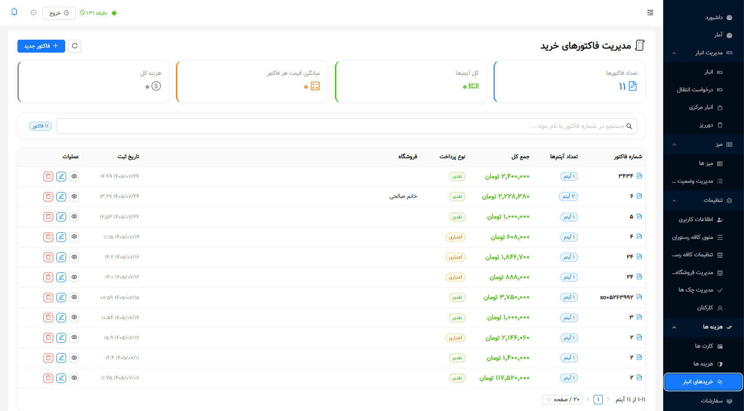Click the info circle icon in header
The height and width of the screenshot is (411, 744).
click(x=33, y=13)
